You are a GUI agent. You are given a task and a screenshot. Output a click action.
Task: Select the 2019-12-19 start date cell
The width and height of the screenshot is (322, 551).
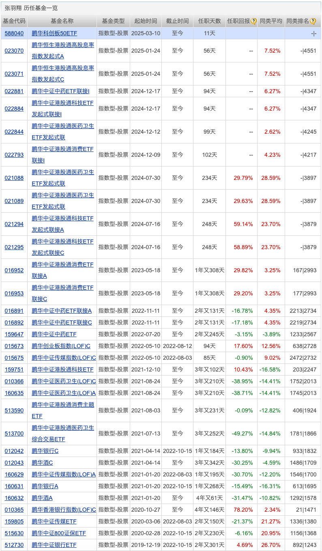tap(146, 545)
